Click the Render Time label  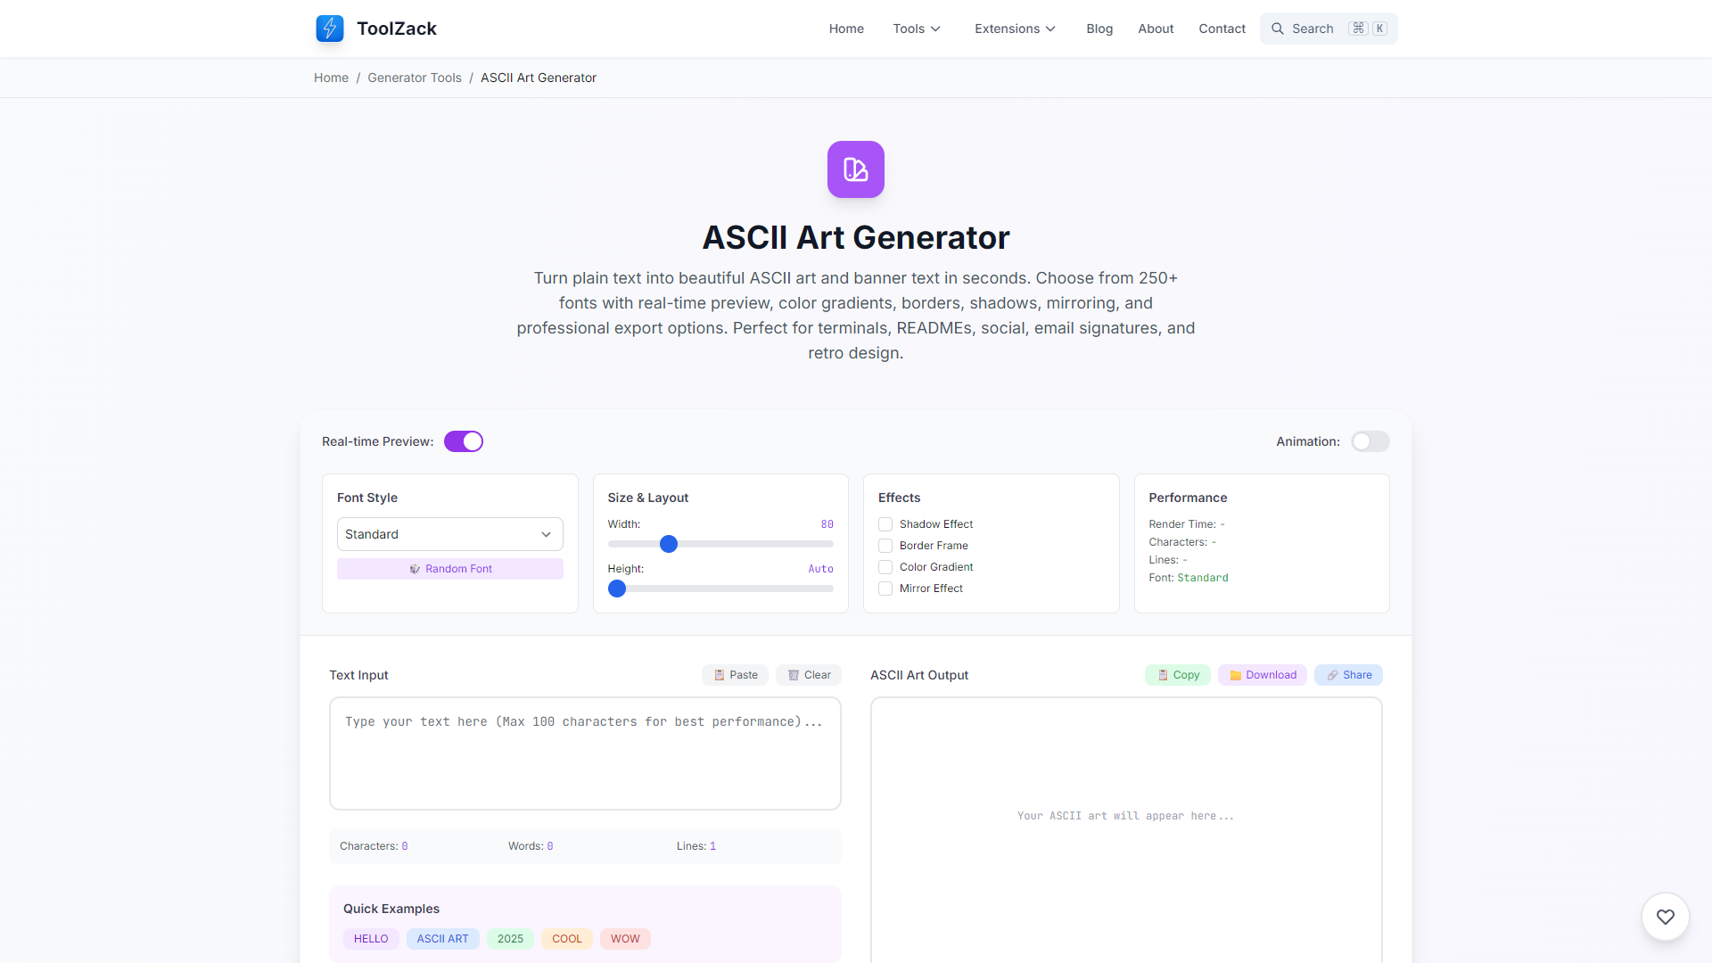[x=1182, y=524]
